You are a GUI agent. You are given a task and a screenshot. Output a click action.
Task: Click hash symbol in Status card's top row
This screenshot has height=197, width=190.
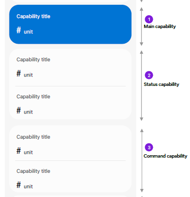click(19, 73)
